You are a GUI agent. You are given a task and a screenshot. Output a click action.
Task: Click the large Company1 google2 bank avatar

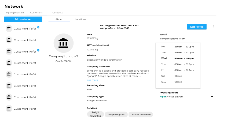pos(63,43)
